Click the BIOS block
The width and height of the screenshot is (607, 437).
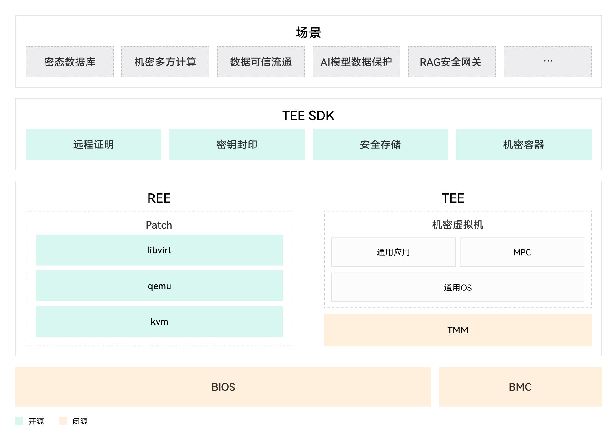[x=223, y=387]
